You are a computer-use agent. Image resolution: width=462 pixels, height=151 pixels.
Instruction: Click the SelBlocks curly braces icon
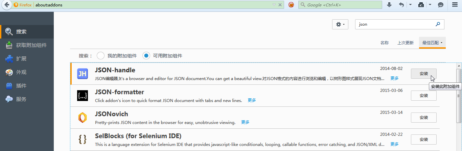[x=83, y=139]
